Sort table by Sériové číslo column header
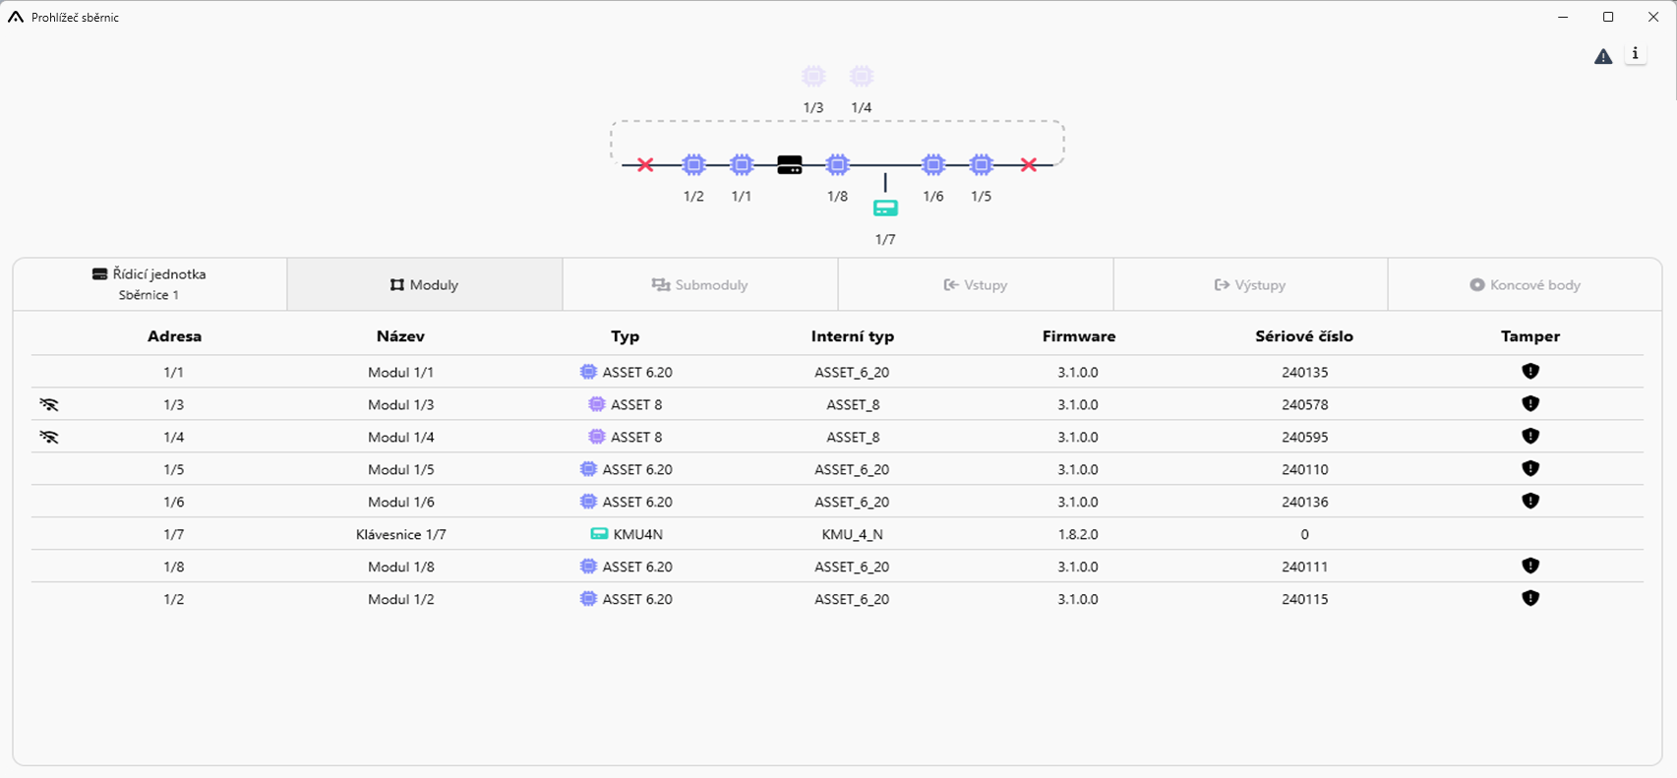This screenshot has height=778, width=1677. [1303, 336]
